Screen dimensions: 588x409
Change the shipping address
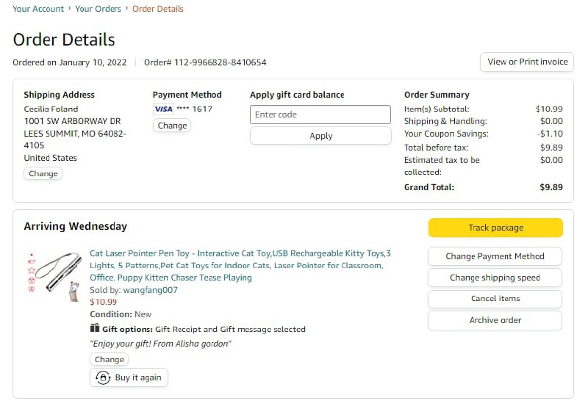tap(43, 174)
